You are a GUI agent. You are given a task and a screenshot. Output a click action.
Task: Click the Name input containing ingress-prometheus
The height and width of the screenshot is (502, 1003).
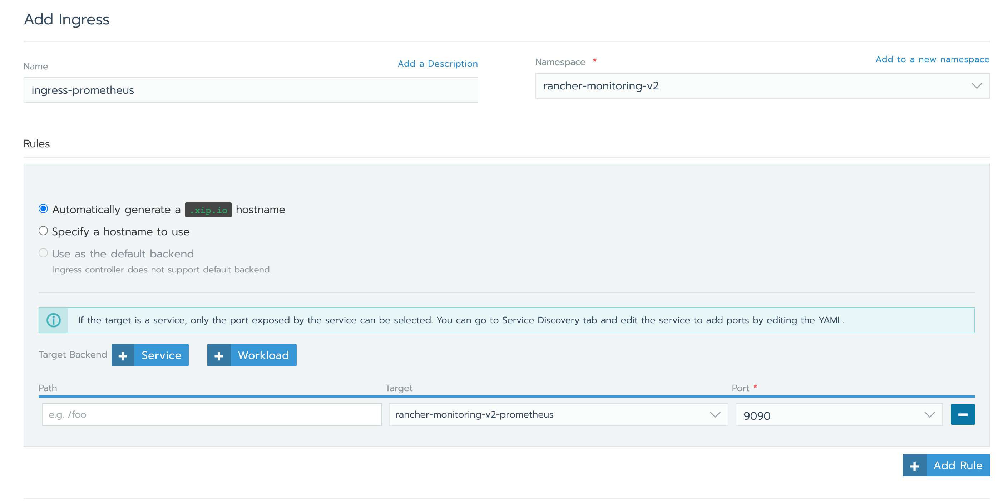pos(250,90)
